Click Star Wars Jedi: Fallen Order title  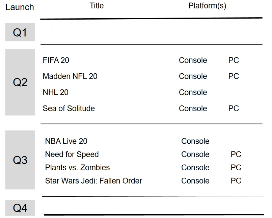[93, 181]
